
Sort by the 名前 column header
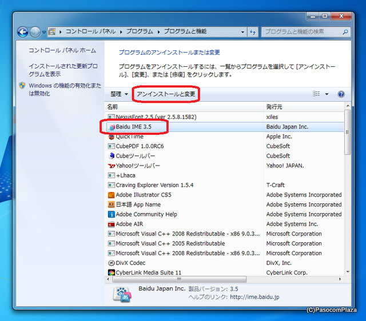(x=184, y=107)
